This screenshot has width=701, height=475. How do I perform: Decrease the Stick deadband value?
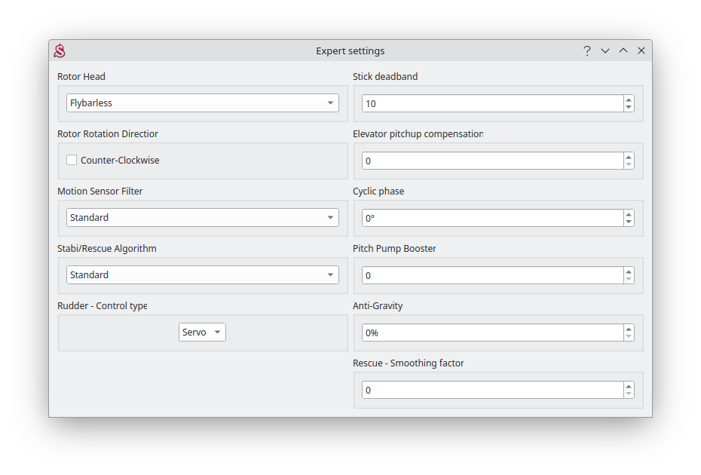pyautogui.click(x=629, y=107)
